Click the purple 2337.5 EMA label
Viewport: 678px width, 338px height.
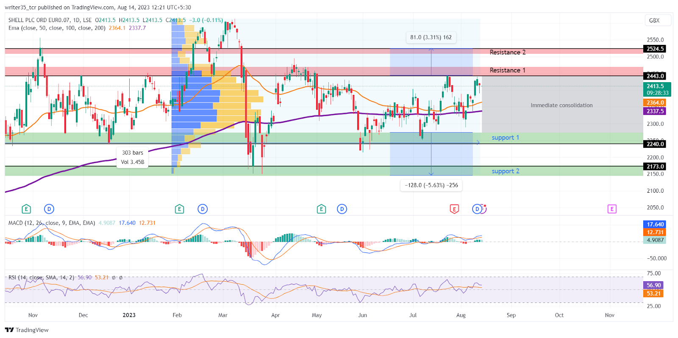pyautogui.click(x=655, y=111)
